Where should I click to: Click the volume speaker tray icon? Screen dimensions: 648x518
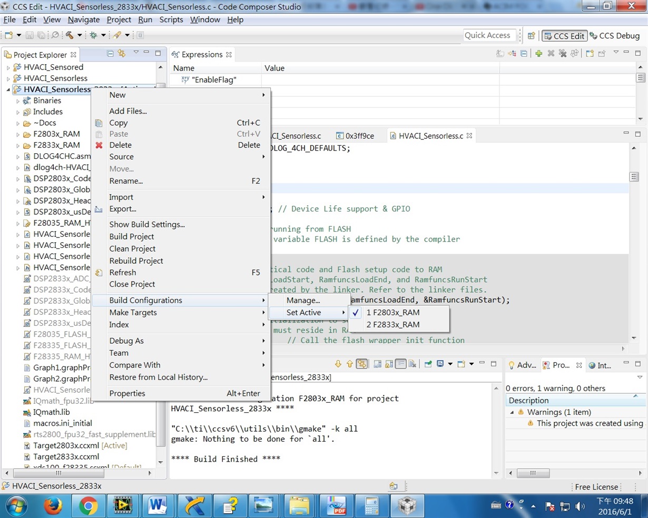(580, 506)
